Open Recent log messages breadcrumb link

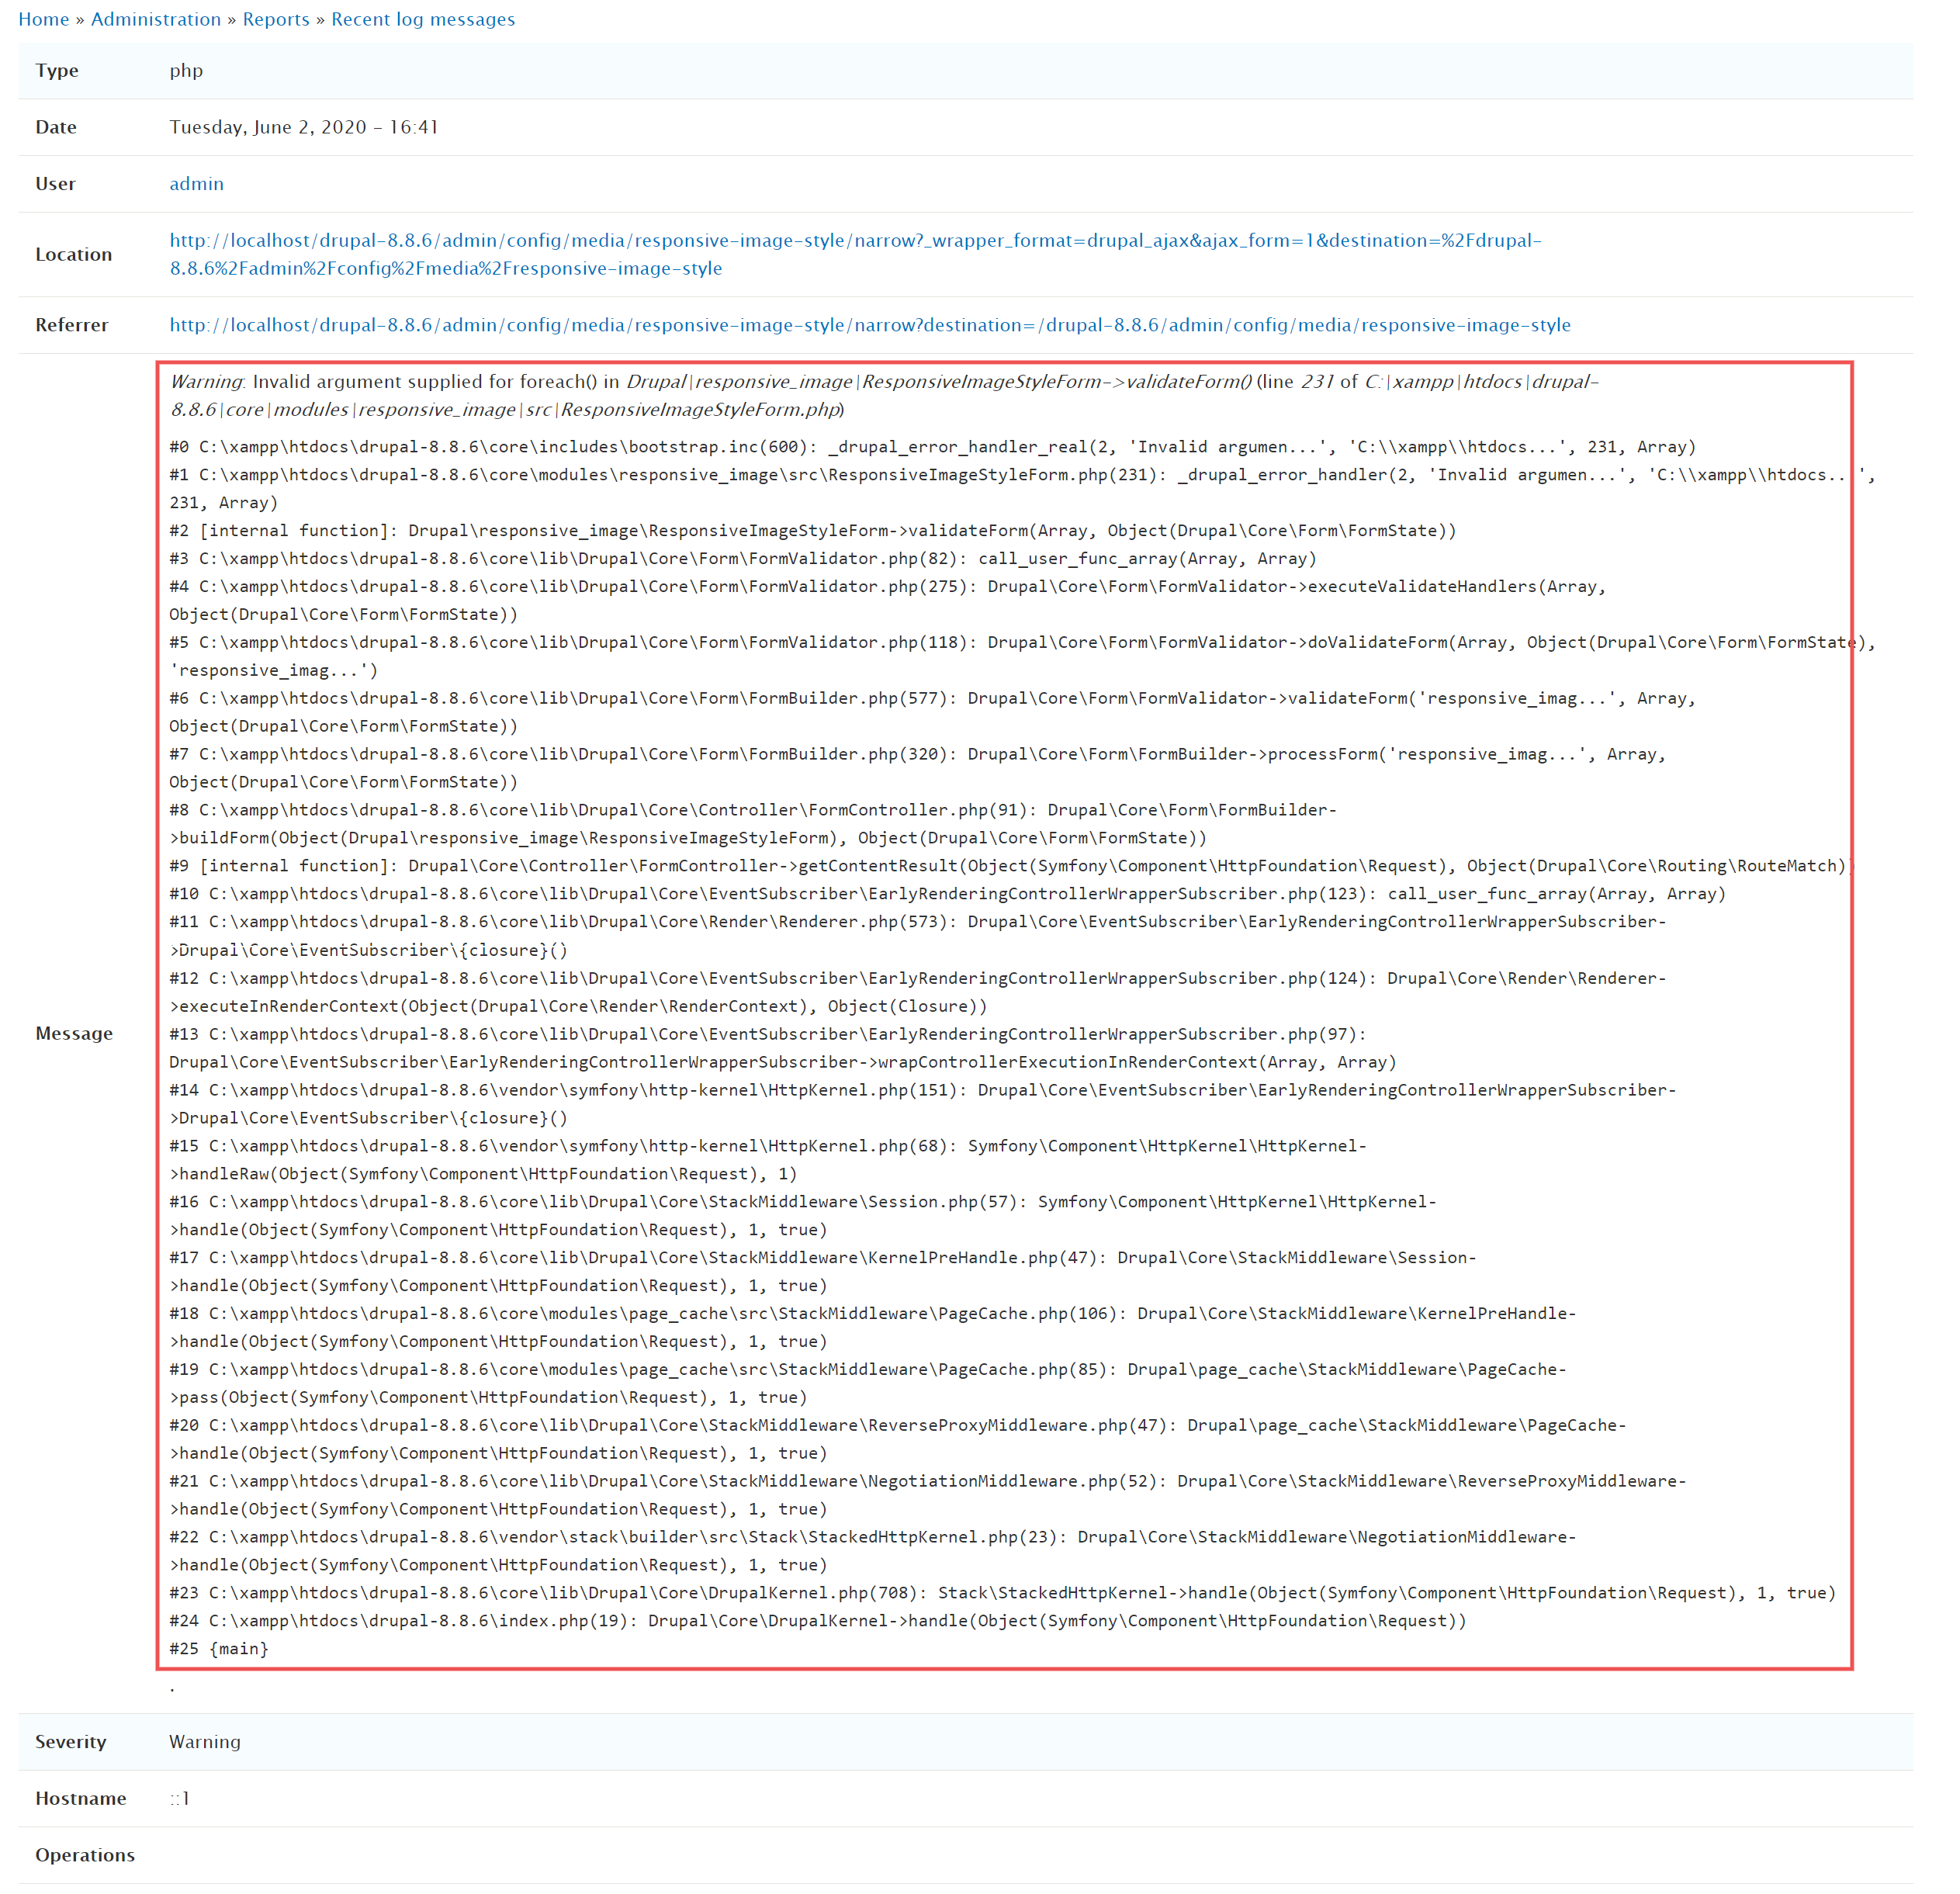tap(422, 19)
